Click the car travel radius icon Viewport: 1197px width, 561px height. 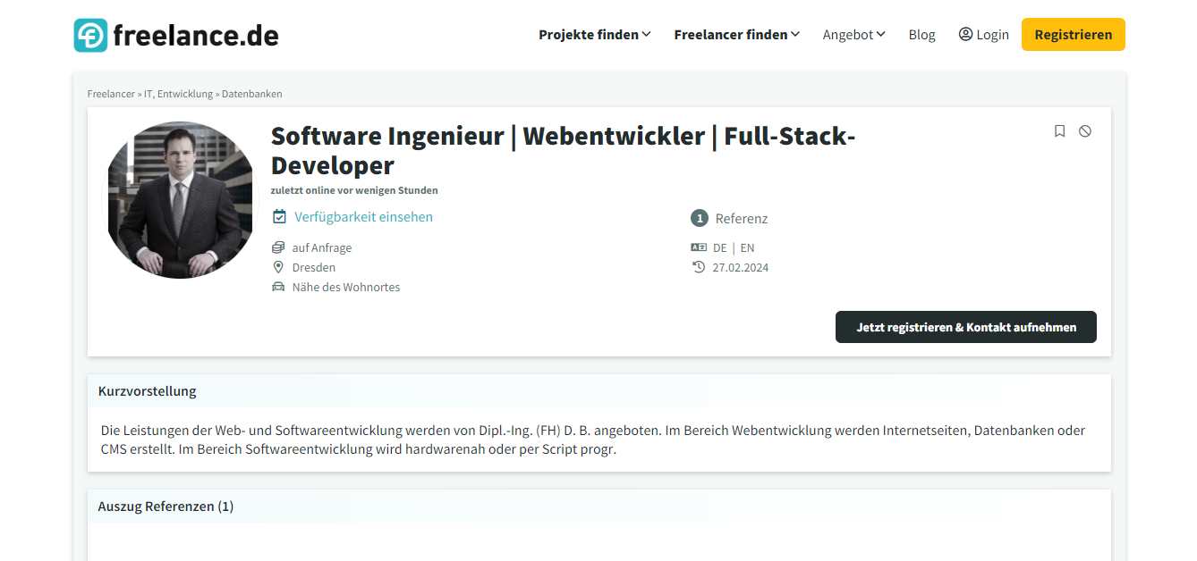pos(278,287)
